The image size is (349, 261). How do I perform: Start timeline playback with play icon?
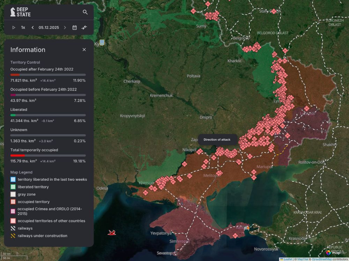click(x=14, y=28)
